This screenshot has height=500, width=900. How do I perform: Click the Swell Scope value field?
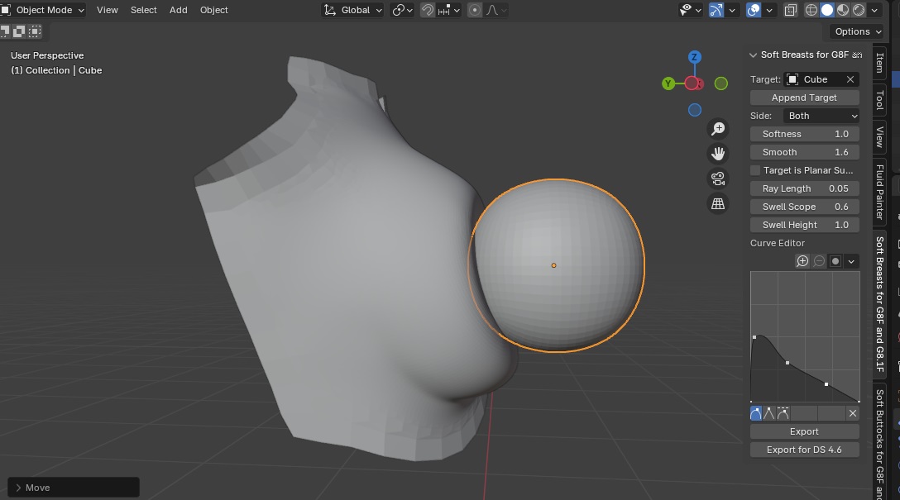[804, 207]
